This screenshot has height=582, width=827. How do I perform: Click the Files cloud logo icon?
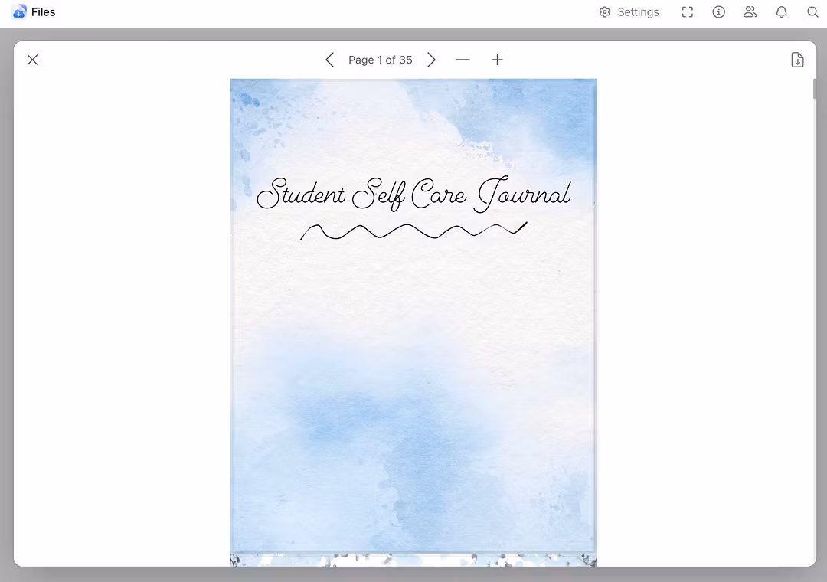(19, 12)
